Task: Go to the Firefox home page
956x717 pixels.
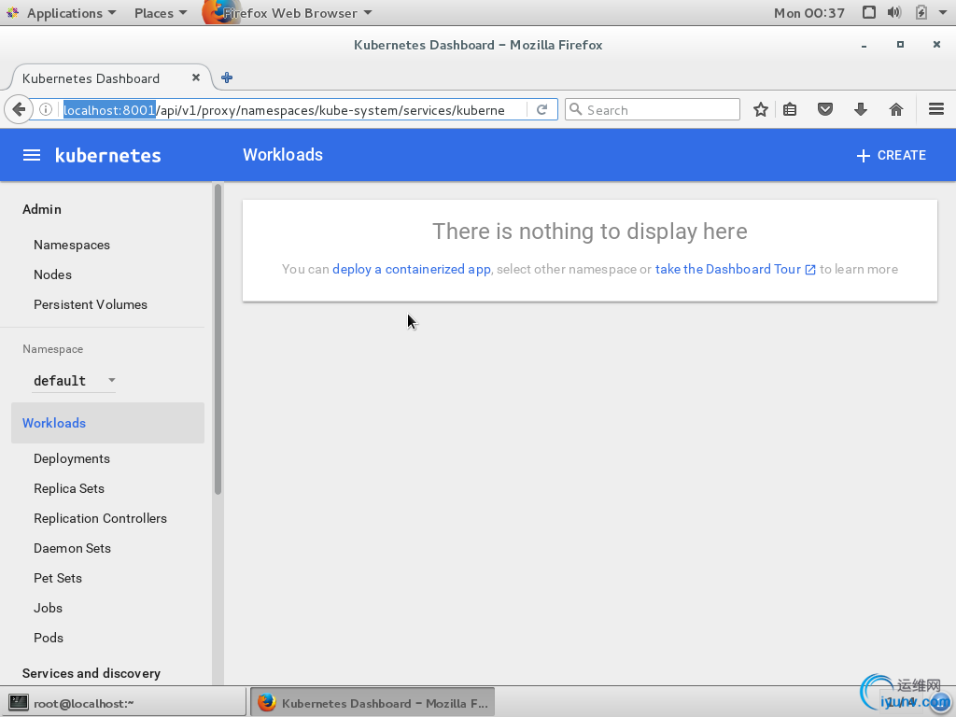Action: (x=895, y=110)
